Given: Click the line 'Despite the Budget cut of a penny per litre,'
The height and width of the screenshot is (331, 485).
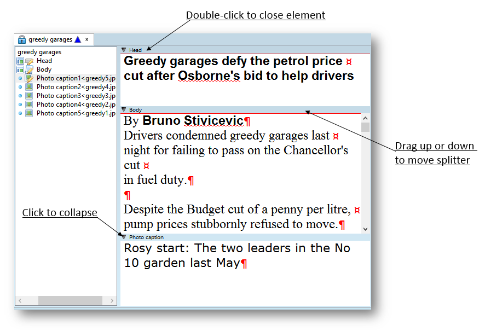Looking at the screenshot, I should click(237, 210).
